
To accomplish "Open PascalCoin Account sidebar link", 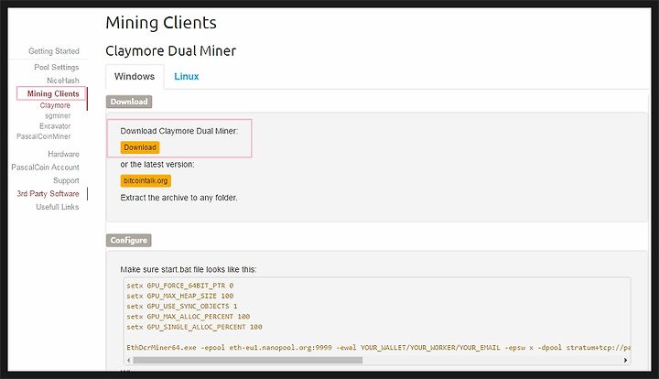I will 46,168.
